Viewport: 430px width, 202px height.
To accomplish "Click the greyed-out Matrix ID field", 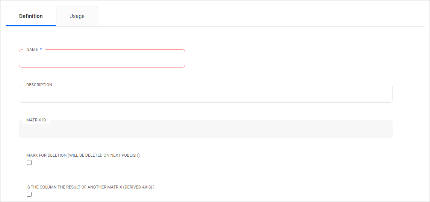I will 206,129.
